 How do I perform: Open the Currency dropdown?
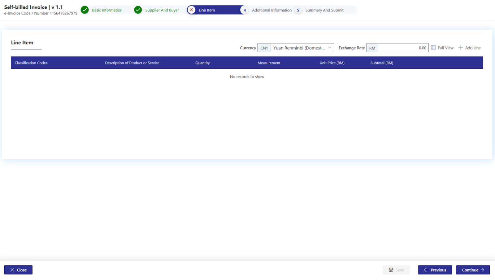coord(299,48)
